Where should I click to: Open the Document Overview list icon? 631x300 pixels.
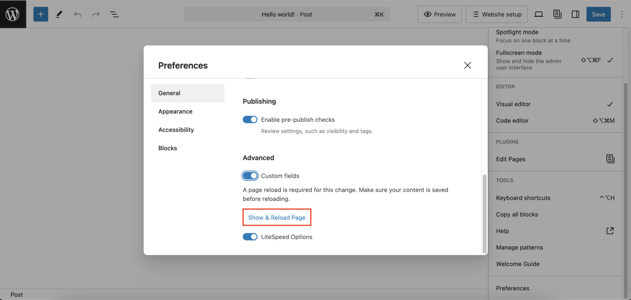point(114,14)
